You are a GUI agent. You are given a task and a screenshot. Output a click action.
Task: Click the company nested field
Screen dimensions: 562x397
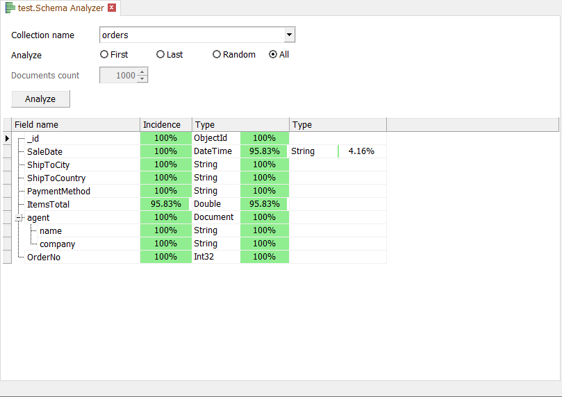tap(57, 244)
